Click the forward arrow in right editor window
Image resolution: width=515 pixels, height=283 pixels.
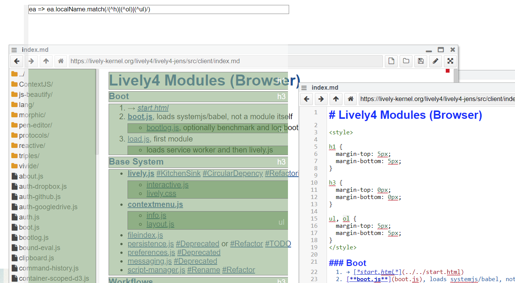pyautogui.click(x=321, y=99)
